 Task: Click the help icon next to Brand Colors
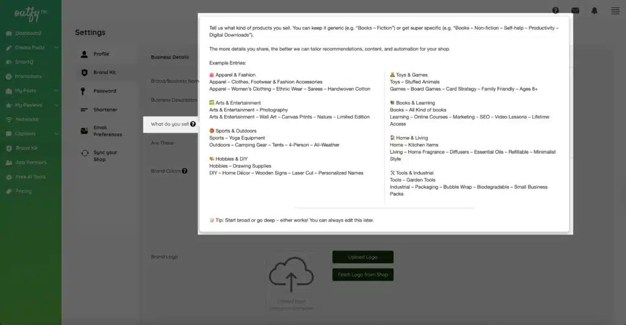click(185, 171)
